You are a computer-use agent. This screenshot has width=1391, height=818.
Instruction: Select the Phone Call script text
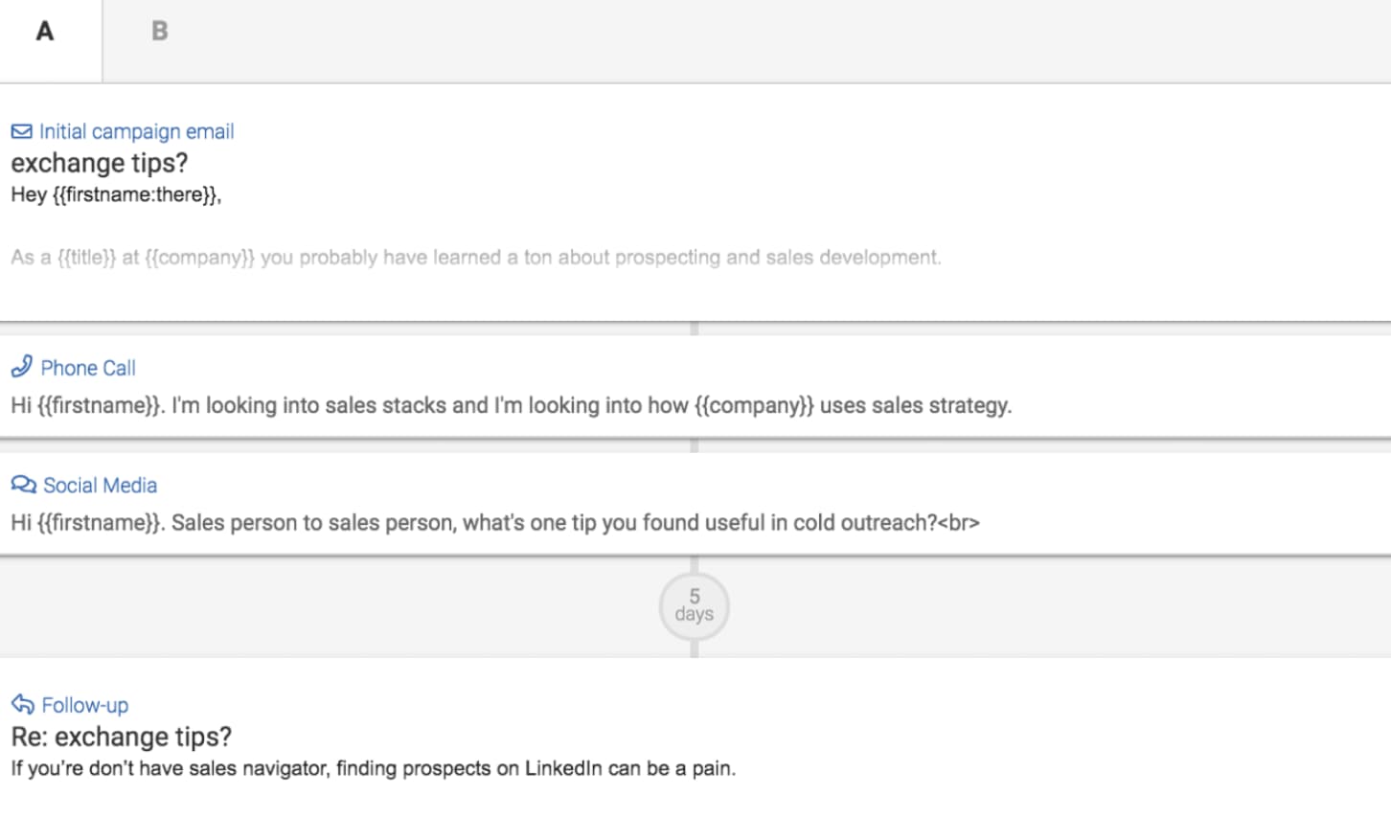pos(511,405)
